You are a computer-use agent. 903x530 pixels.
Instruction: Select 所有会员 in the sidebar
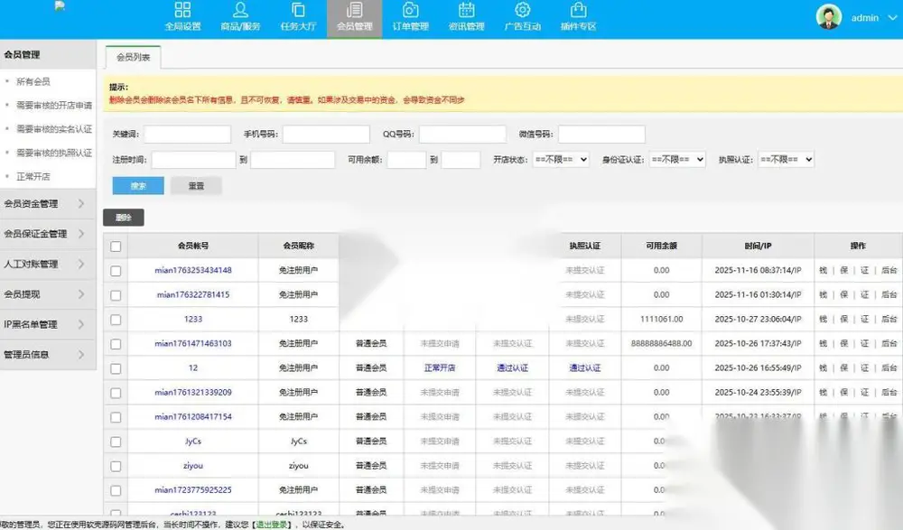click(33, 82)
